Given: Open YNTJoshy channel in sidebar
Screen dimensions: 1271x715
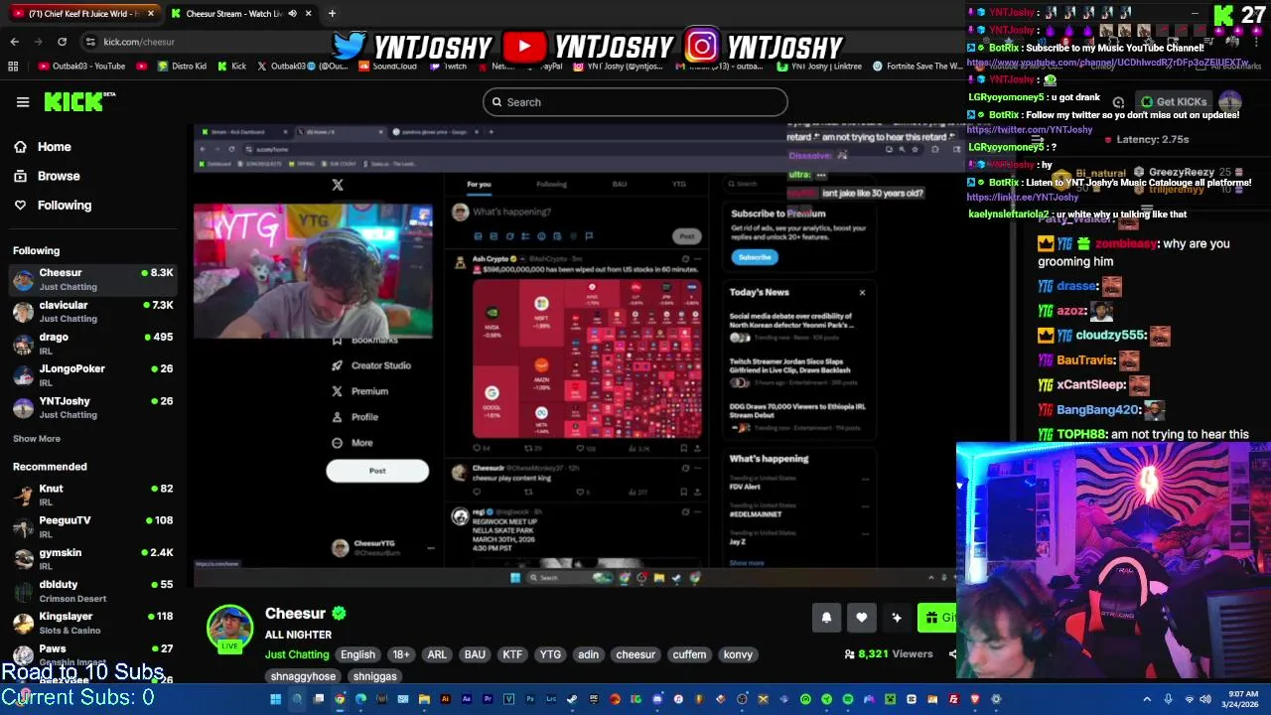Looking at the screenshot, I should (92, 407).
